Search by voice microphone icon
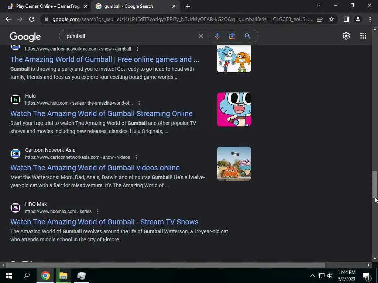 (217, 36)
